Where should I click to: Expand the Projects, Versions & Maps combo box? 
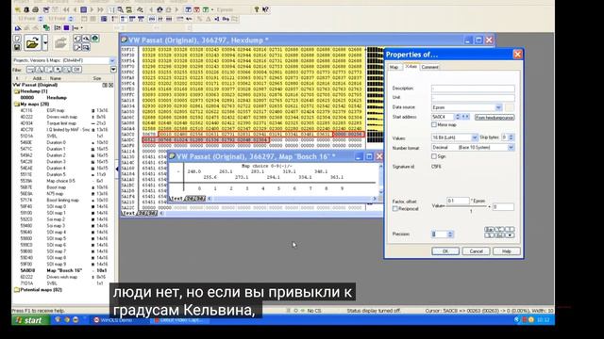click(112, 60)
